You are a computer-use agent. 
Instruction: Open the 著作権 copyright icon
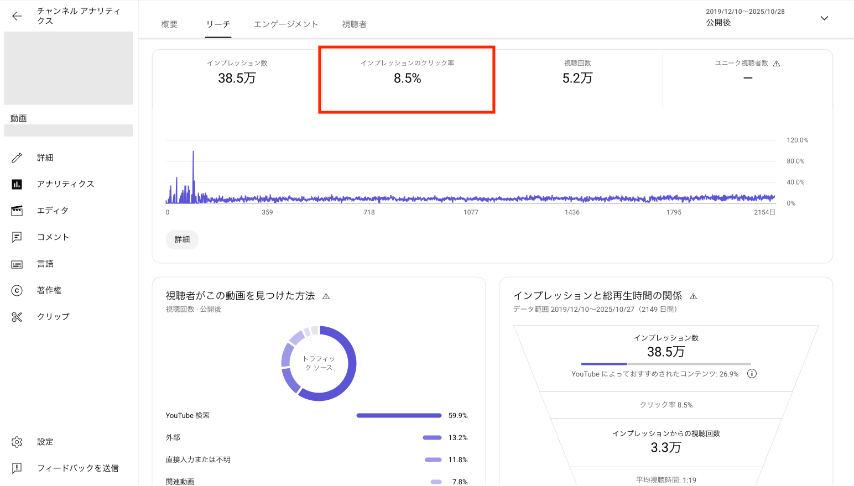pyautogui.click(x=17, y=290)
